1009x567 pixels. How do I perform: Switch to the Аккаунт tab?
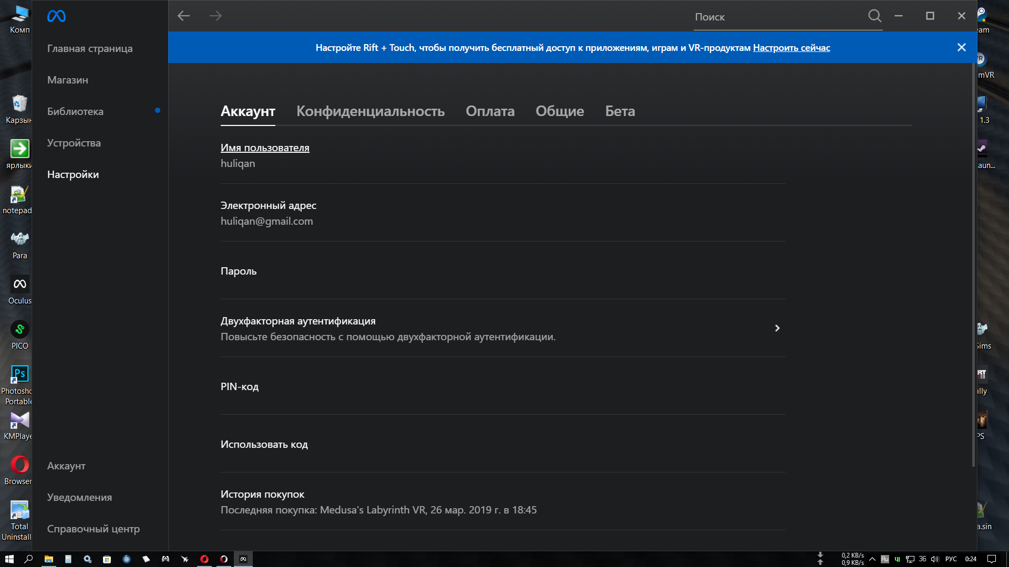pos(248,111)
